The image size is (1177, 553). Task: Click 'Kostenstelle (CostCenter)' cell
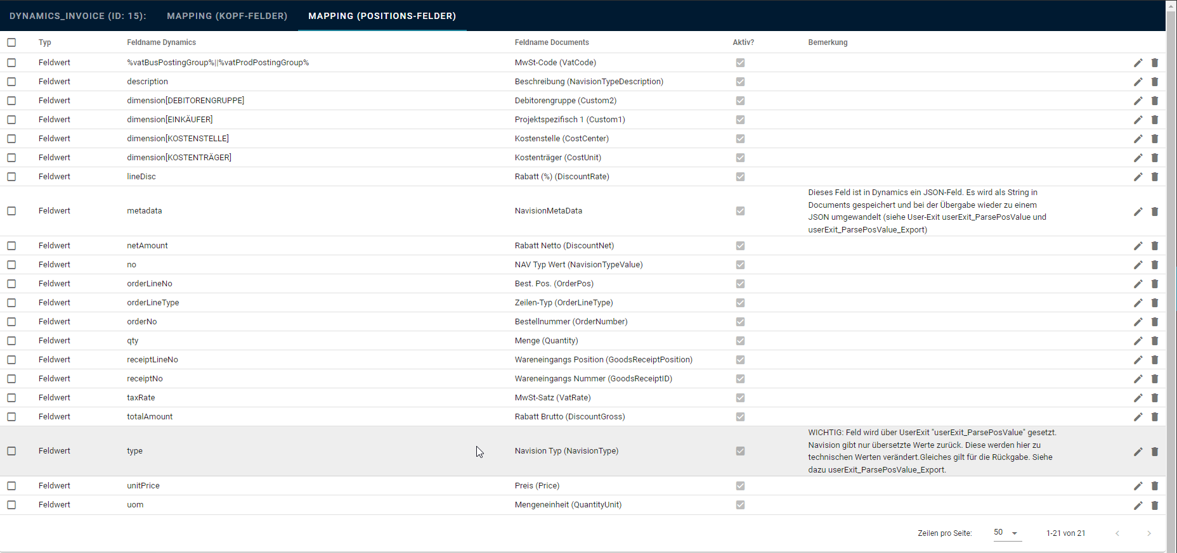[562, 139]
